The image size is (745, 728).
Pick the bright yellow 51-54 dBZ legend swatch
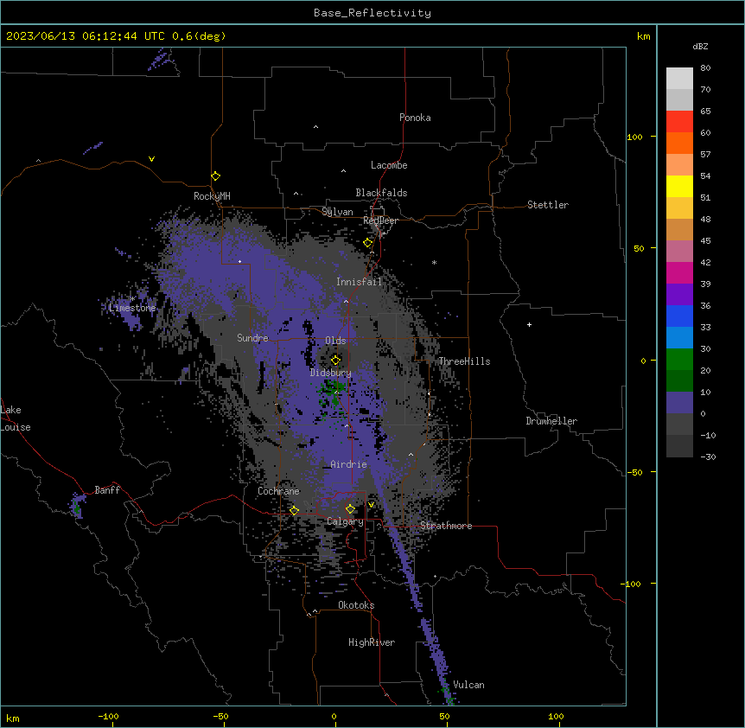tap(679, 186)
